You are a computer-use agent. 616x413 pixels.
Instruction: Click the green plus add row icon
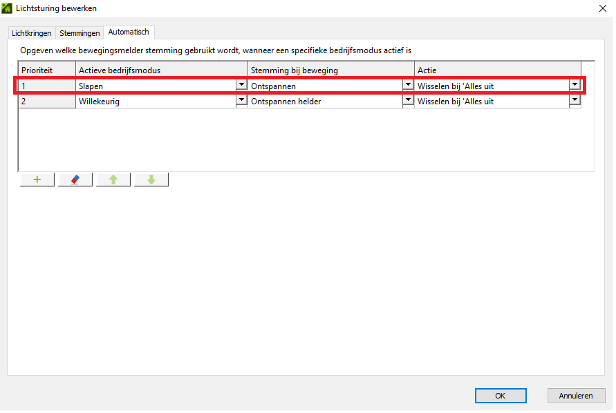pyautogui.click(x=37, y=180)
